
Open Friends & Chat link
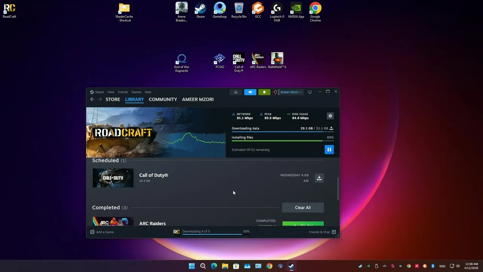pyautogui.click(x=319, y=232)
